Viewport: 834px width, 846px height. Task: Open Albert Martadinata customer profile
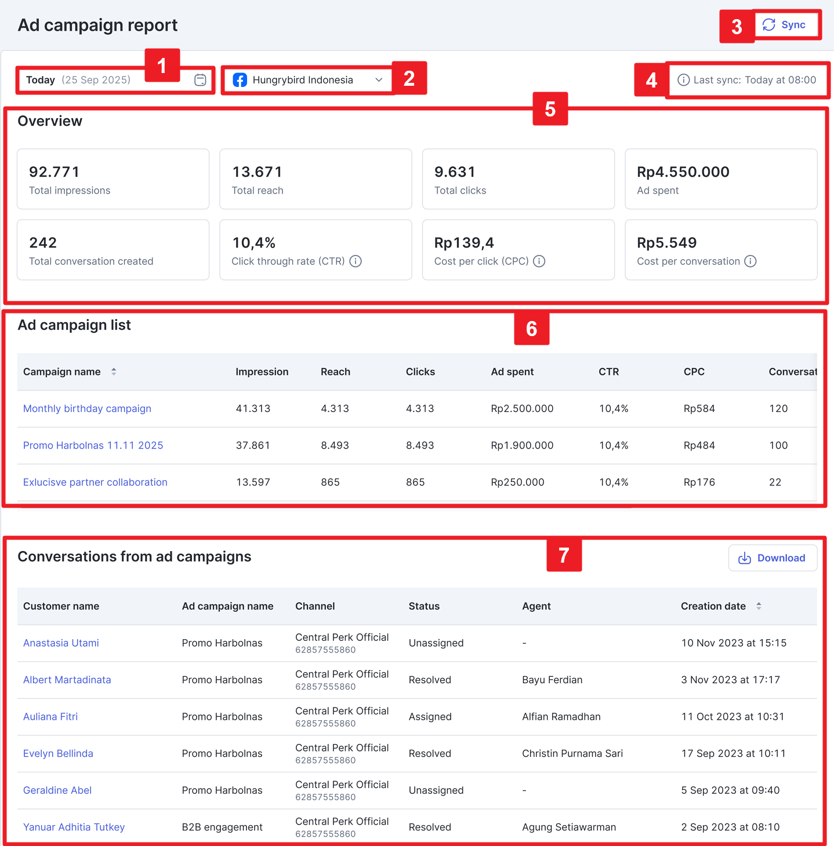pyautogui.click(x=67, y=680)
